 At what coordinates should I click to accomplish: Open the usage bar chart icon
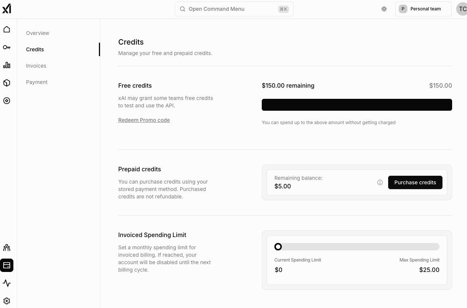(7, 65)
